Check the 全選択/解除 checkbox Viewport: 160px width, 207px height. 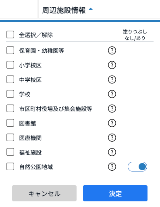10,35
